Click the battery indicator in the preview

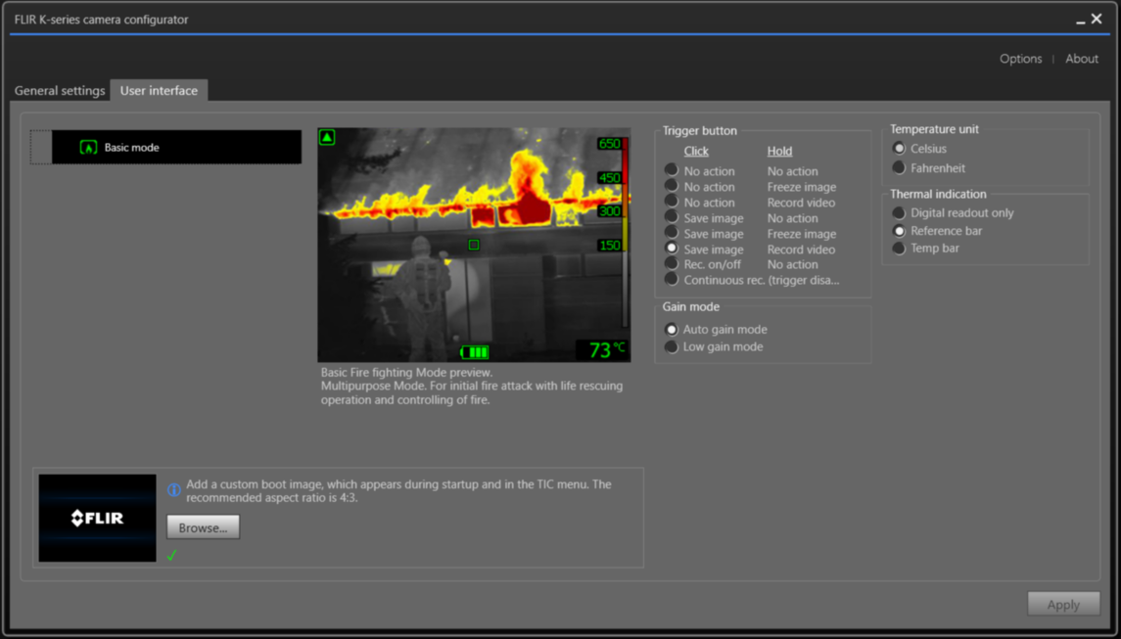[x=474, y=350]
